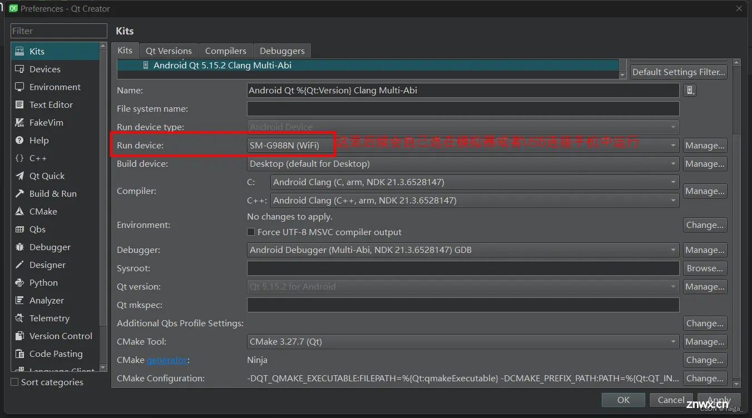Click Cancel button

click(671, 400)
